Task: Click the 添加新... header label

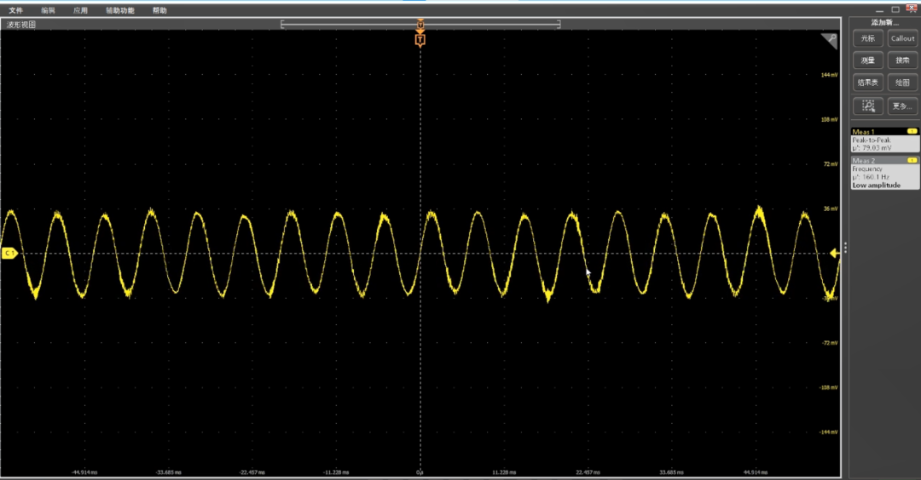Action: (x=884, y=22)
